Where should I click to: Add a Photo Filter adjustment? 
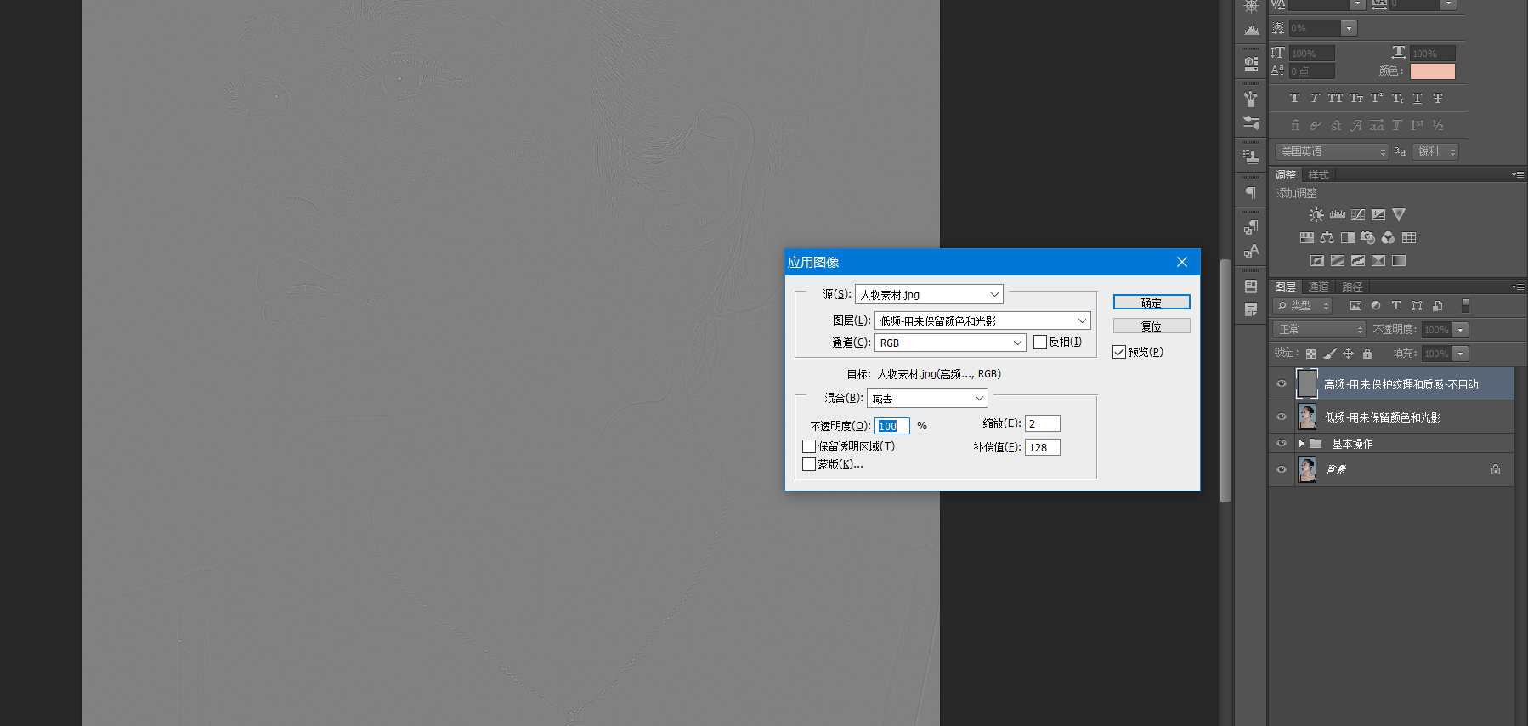[x=1368, y=237]
